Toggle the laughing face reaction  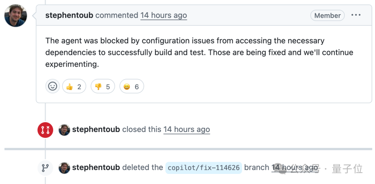click(x=132, y=86)
